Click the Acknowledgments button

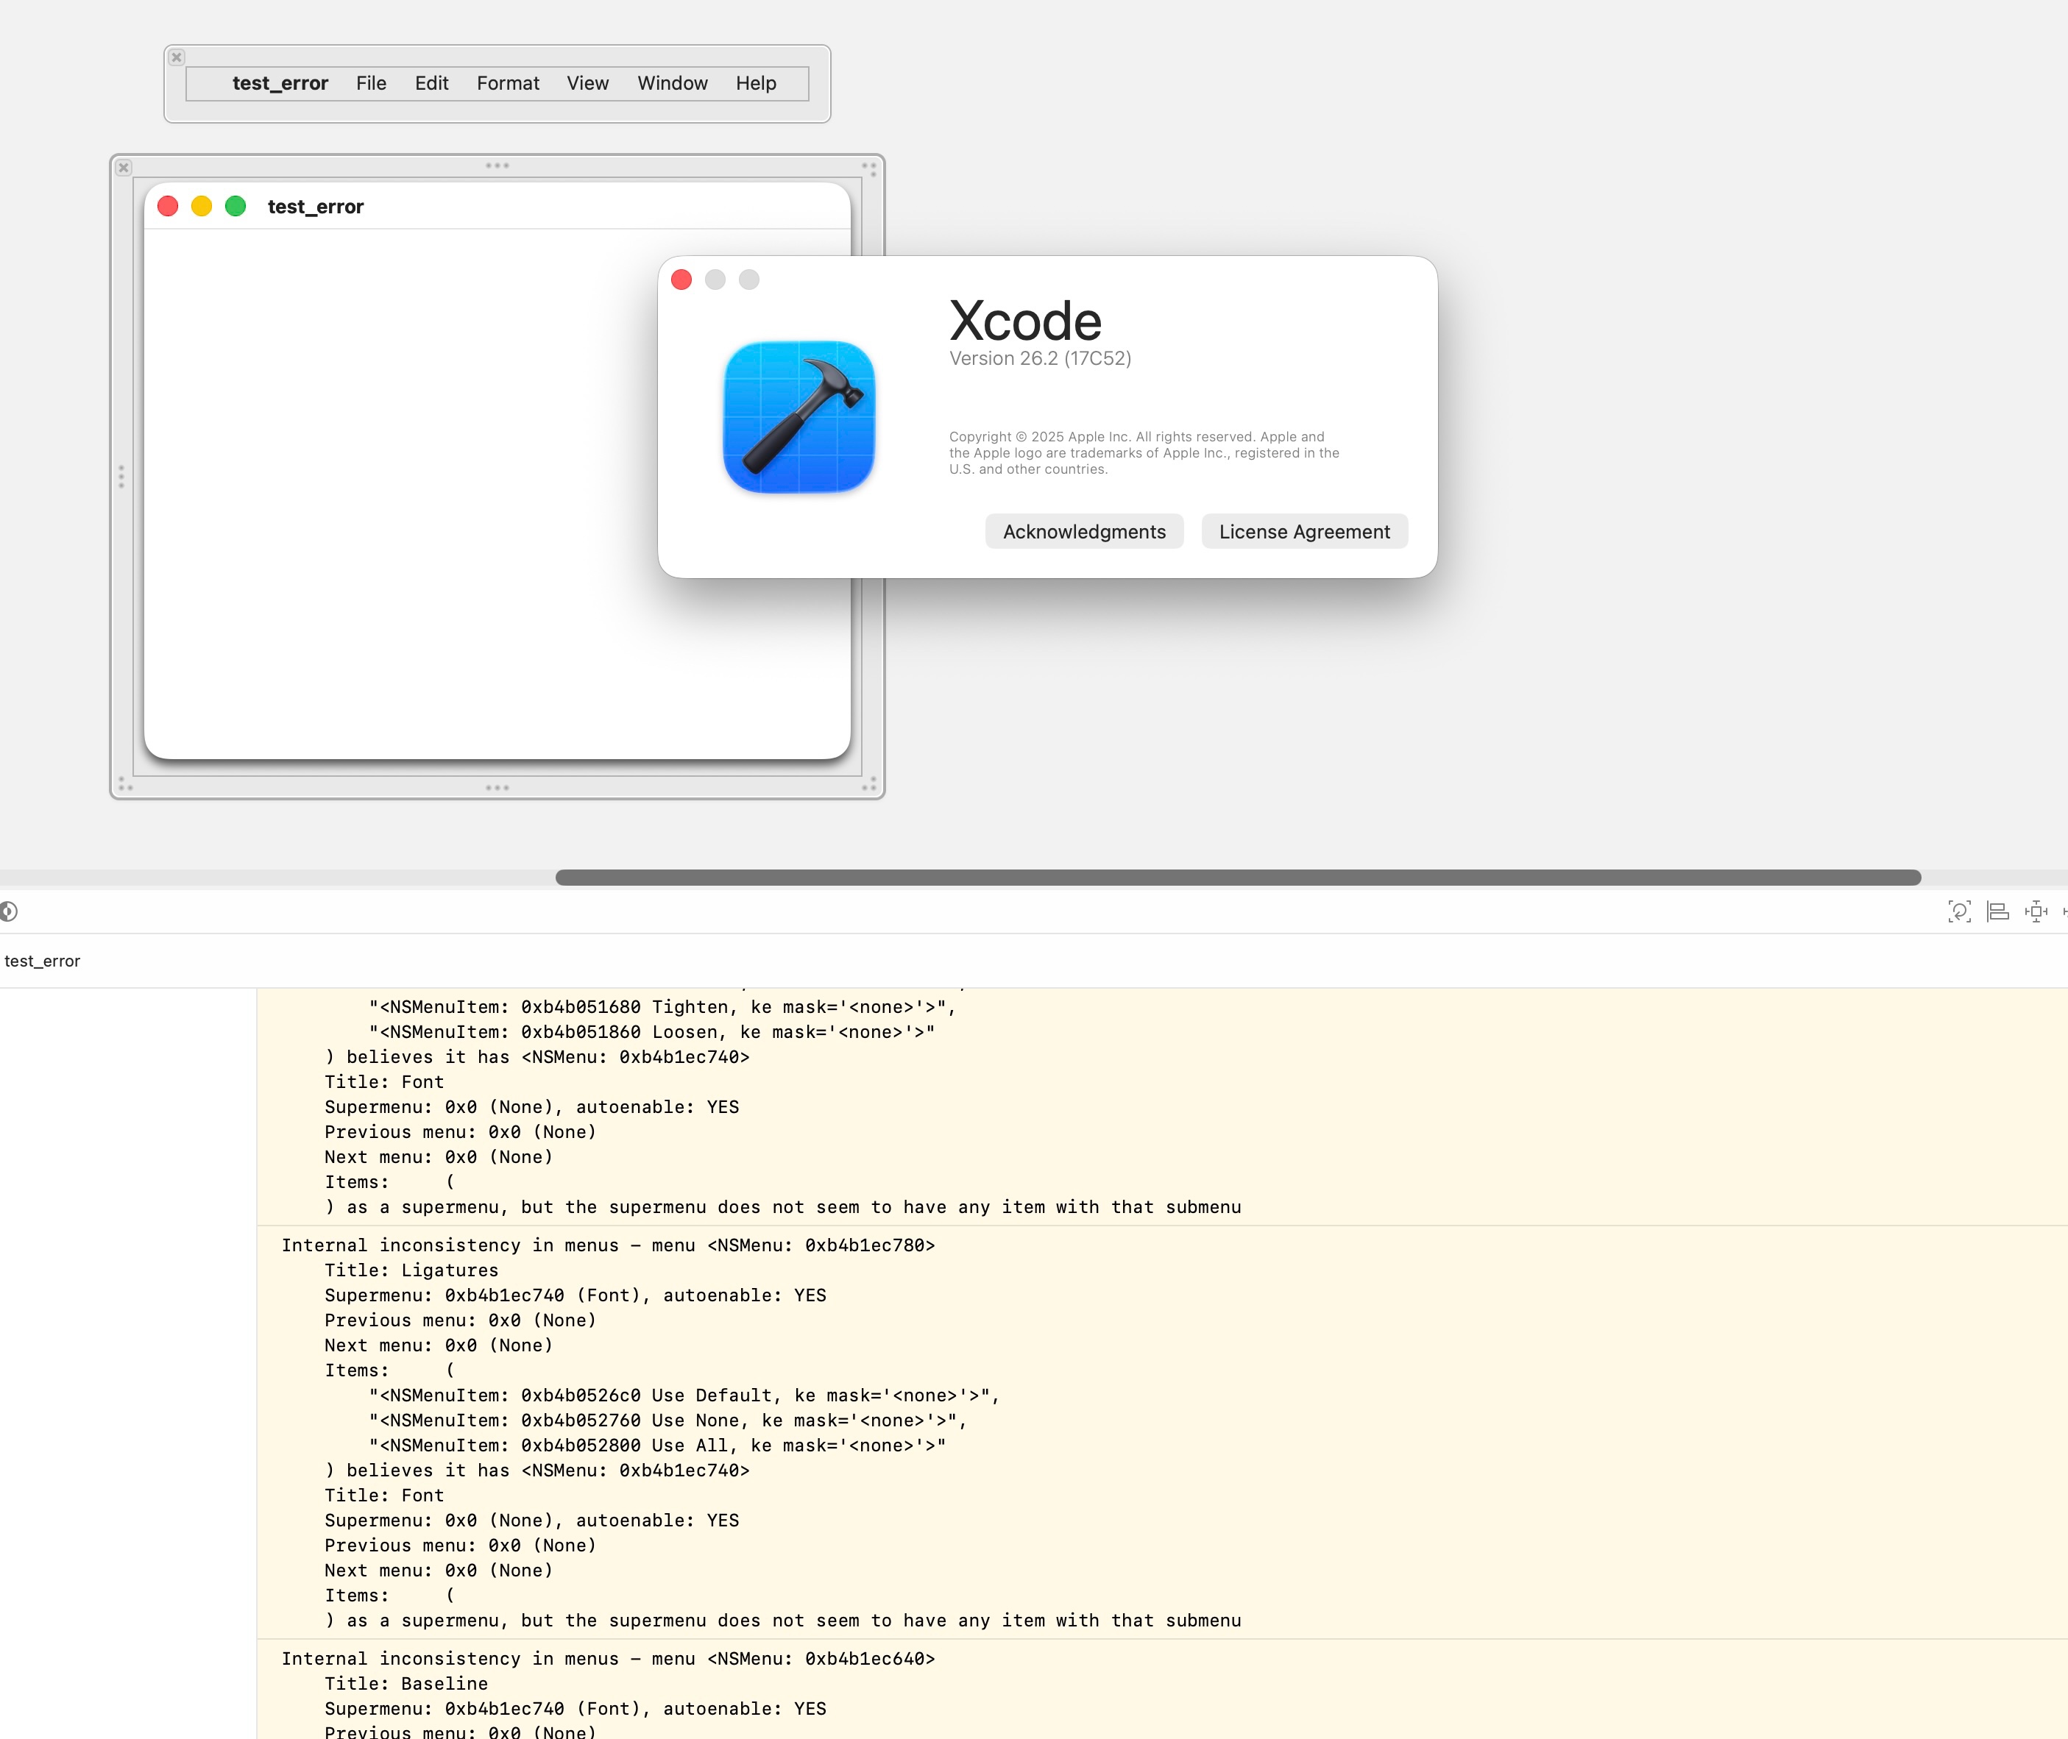tap(1084, 533)
